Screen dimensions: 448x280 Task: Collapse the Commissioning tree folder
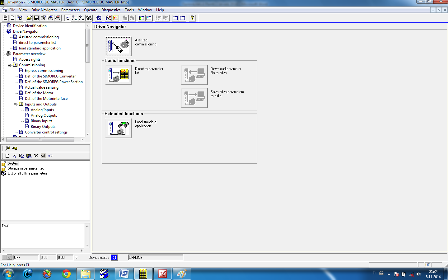[9, 65]
